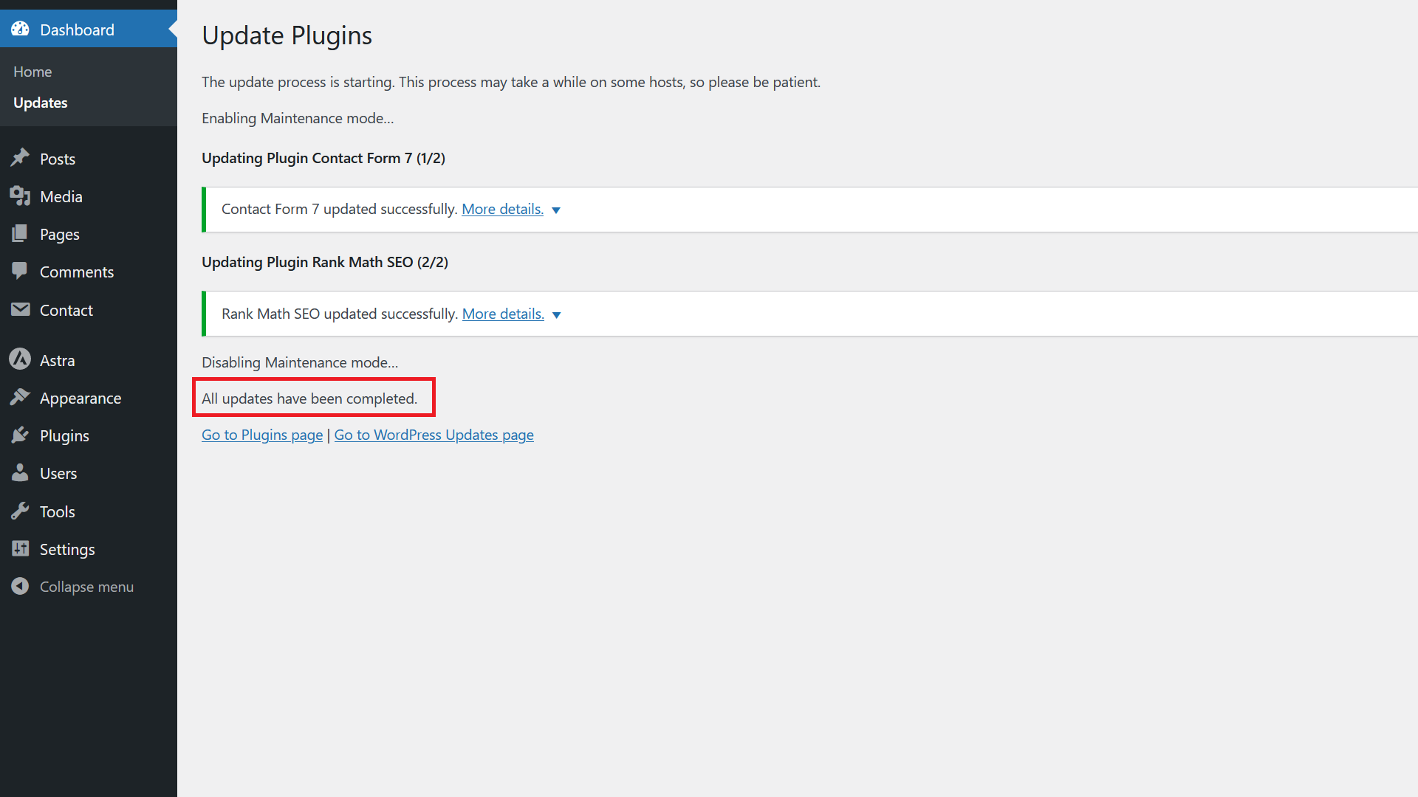Click the Collapse menu text

coord(86,587)
